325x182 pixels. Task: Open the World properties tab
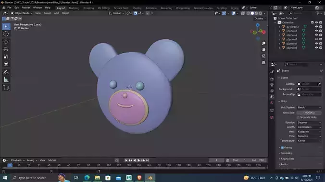pyautogui.click(x=272, y=103)
